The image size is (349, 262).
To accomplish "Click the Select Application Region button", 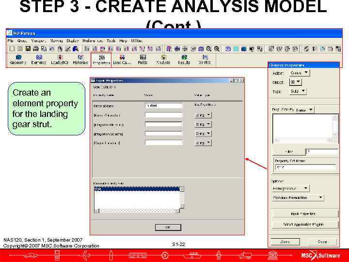I will [304, 225].
